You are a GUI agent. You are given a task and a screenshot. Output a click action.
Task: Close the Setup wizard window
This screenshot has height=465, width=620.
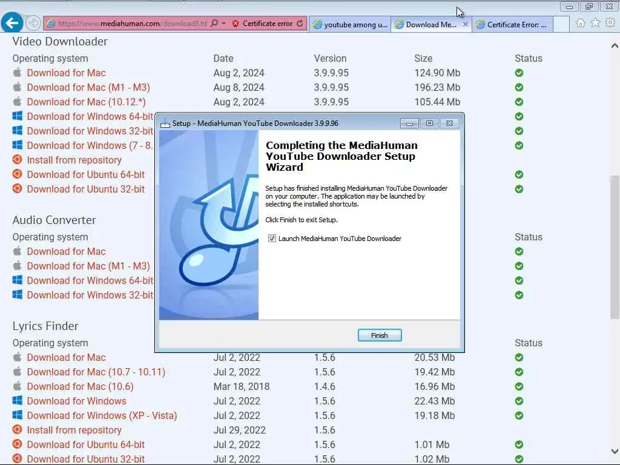click(x=450, y=124)
